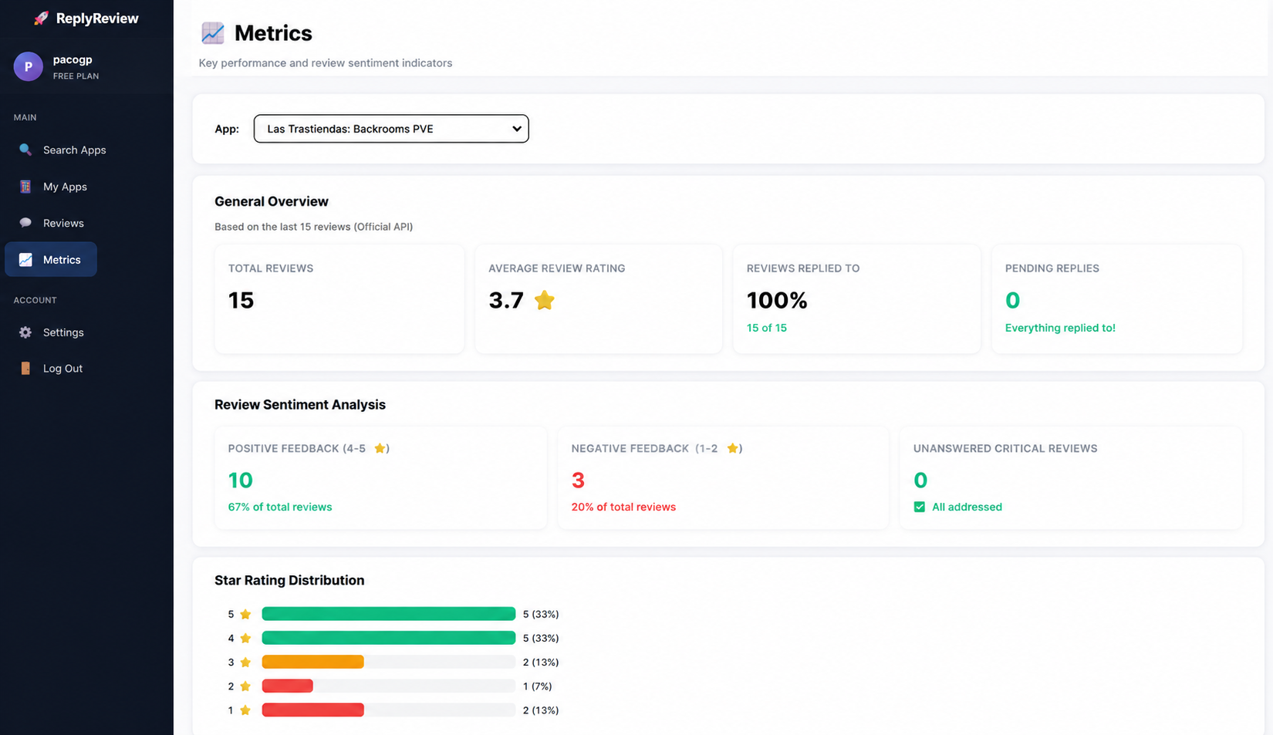Click the My Apps sidebar icon

(x=25, y=187)
